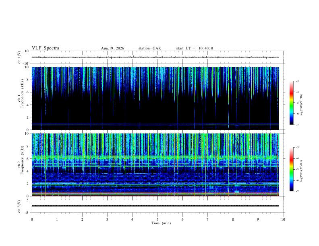The image size is (319, 246).
Task: Click the station=GAK label
Action: pos(150,48)
